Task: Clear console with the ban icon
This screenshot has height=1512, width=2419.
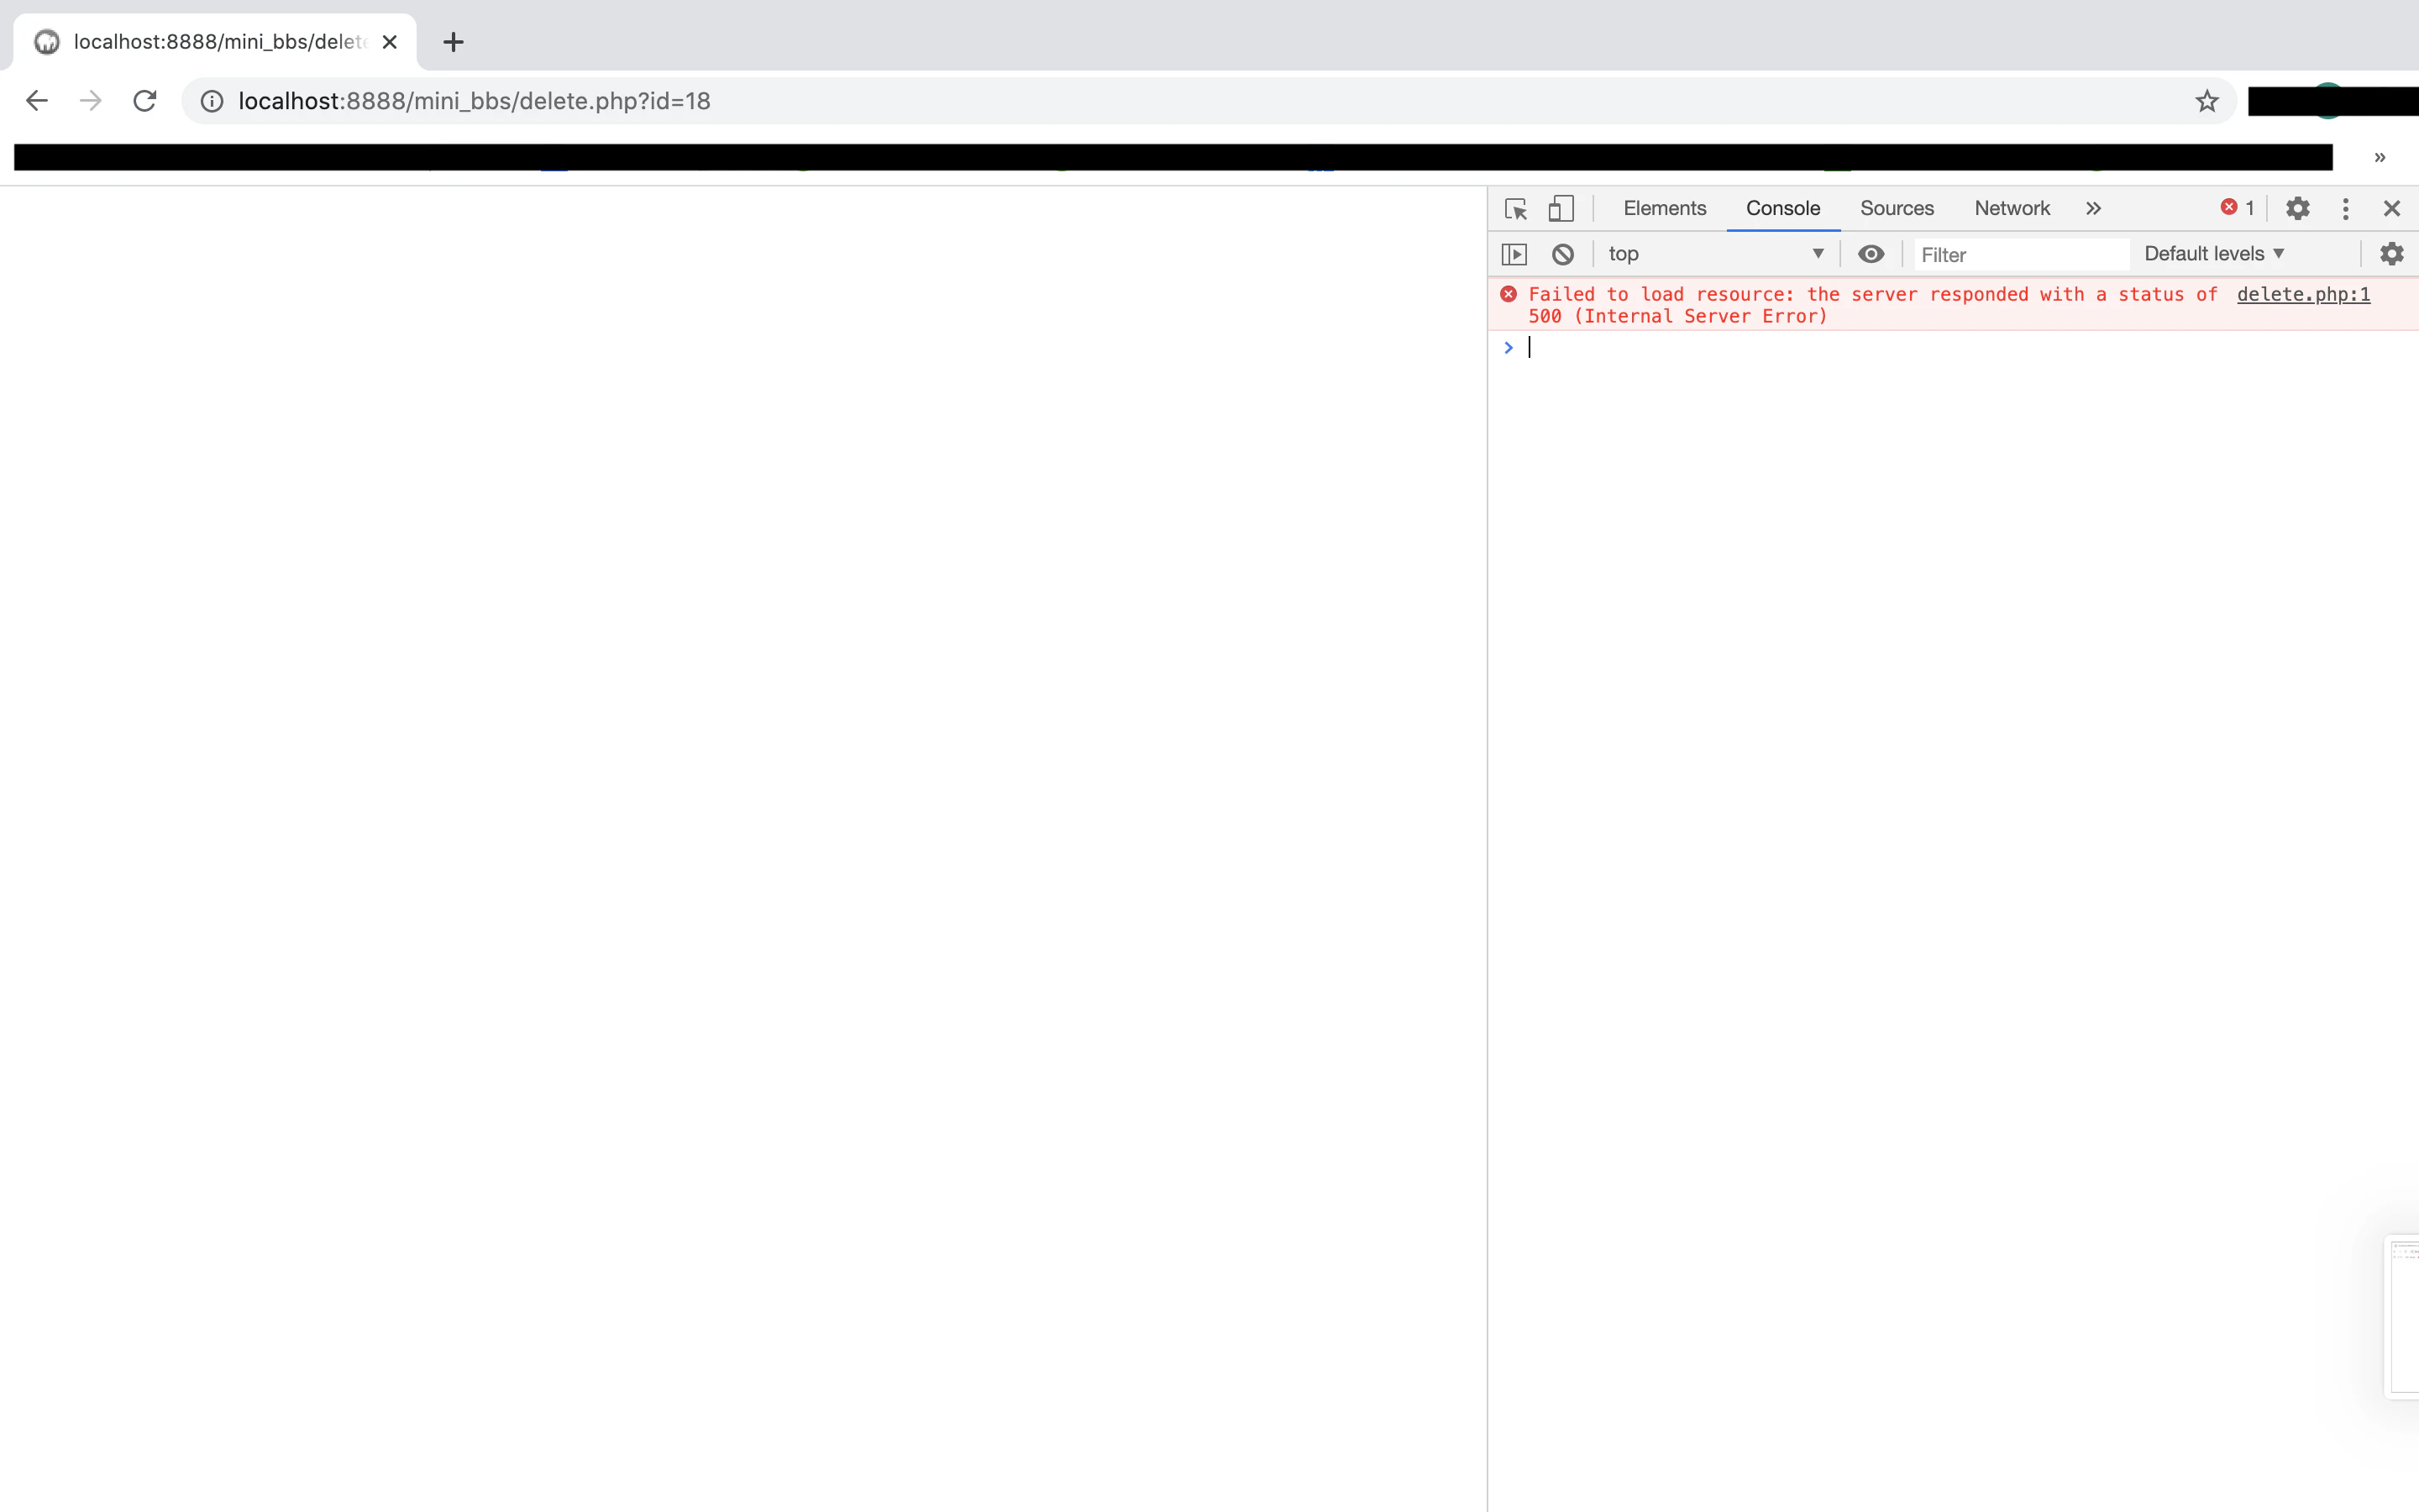Action: (1562, 254)
